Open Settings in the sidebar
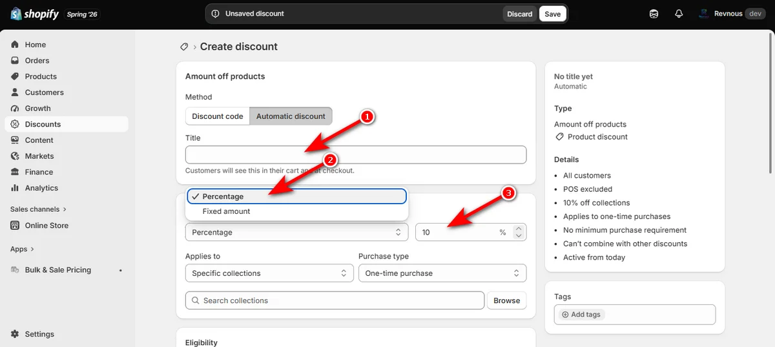The height and width of the screenshot is (347, 775). coord(67,334)
